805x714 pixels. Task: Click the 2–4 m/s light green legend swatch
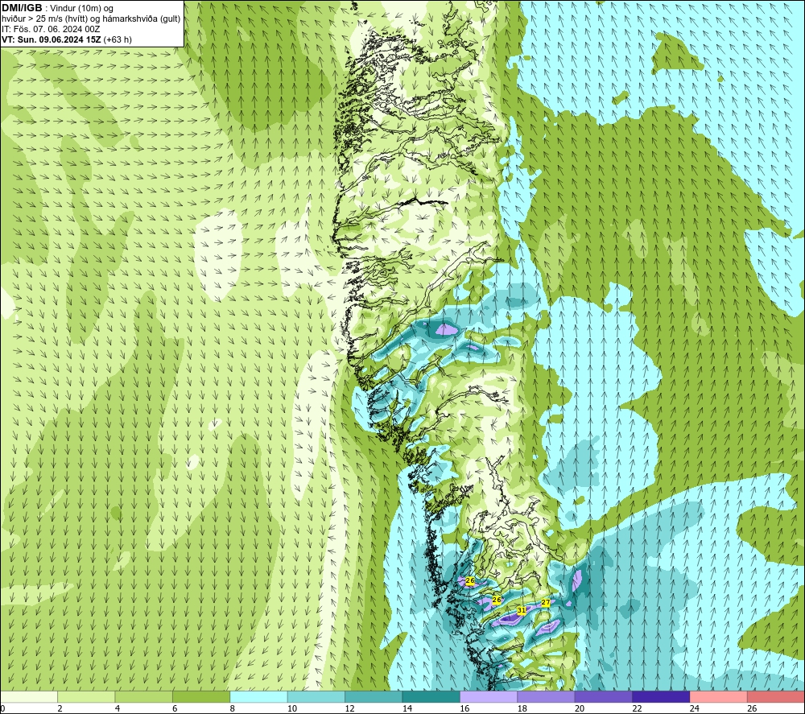pos(86,696)
